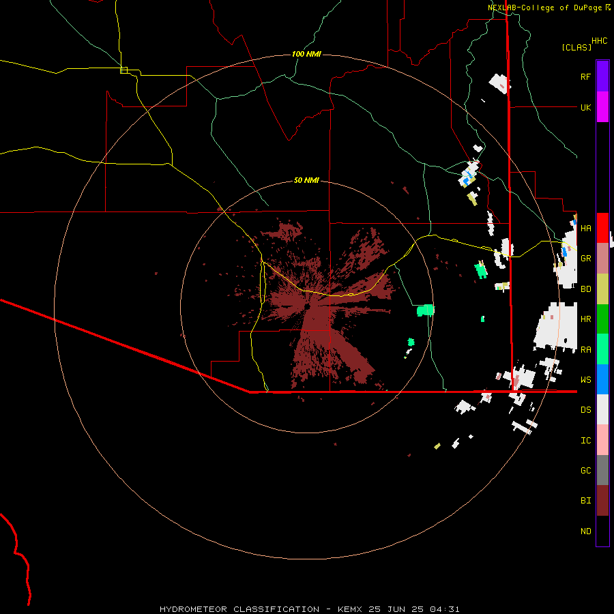
Task: Click the HHC product label
Action: (600, 41)
